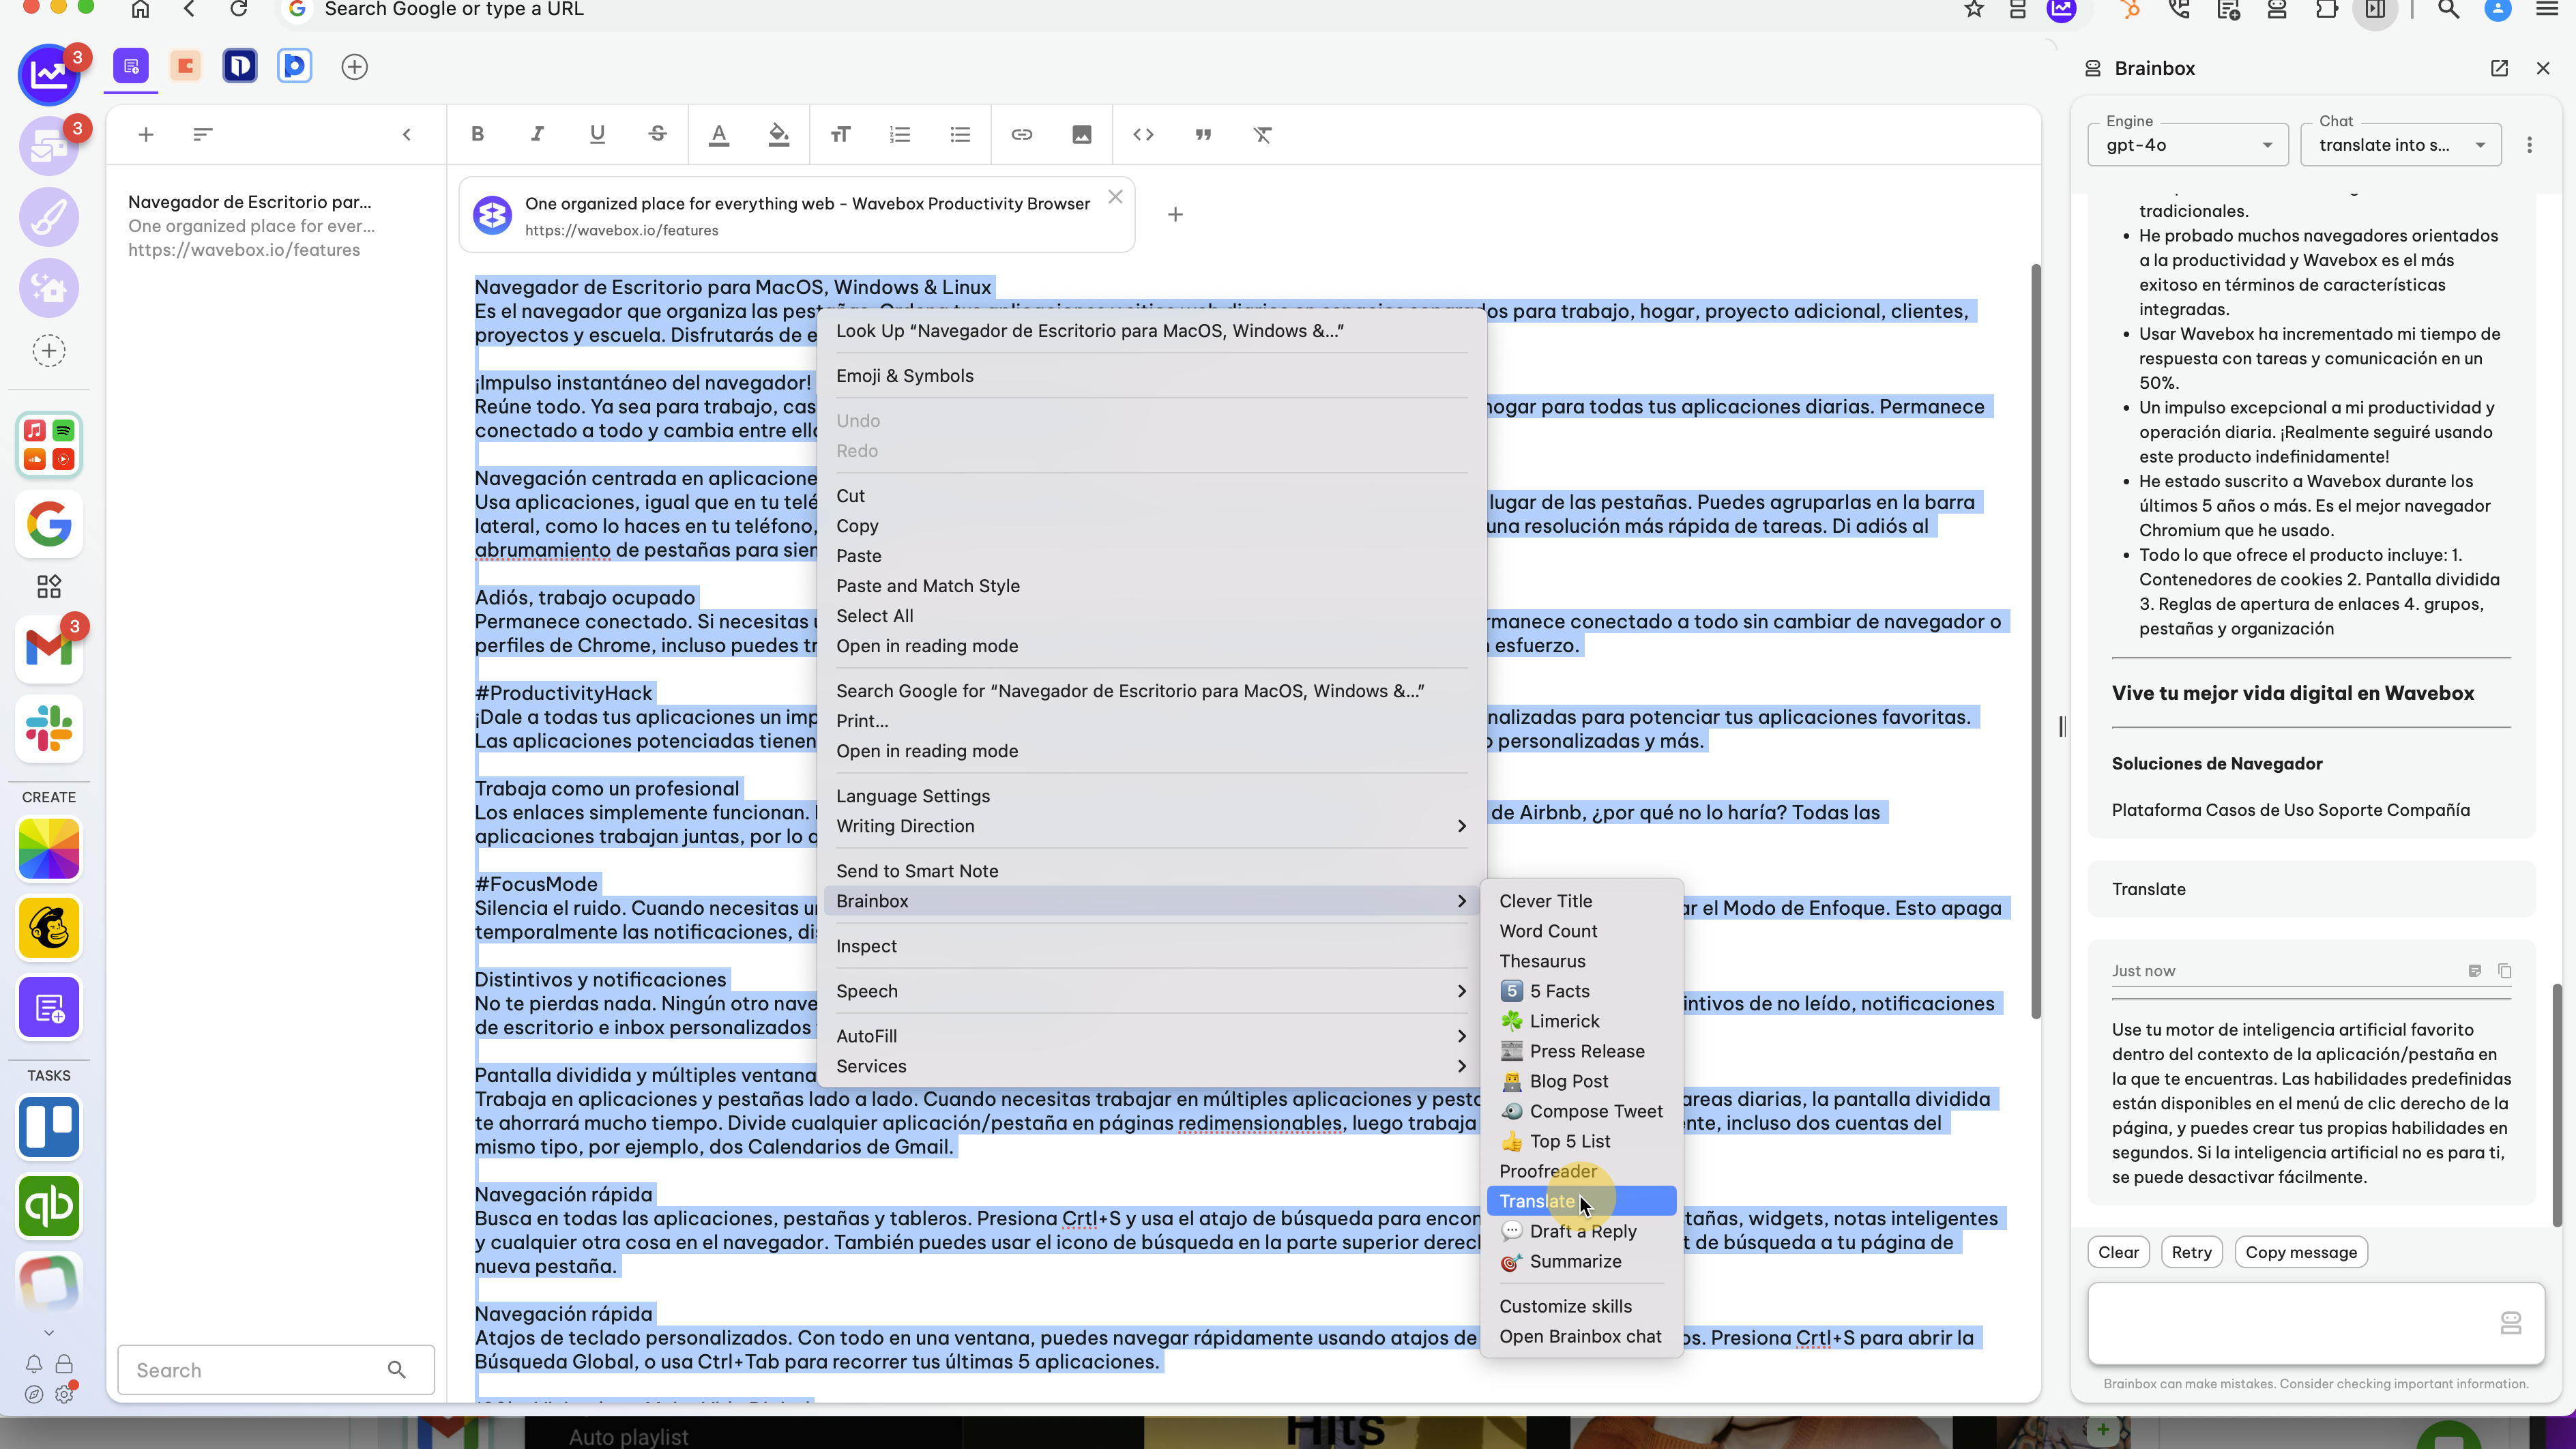Open the Engine gpt-4o dropdown
Screen dimensions: 2576x1449
tap(2187, 145)
